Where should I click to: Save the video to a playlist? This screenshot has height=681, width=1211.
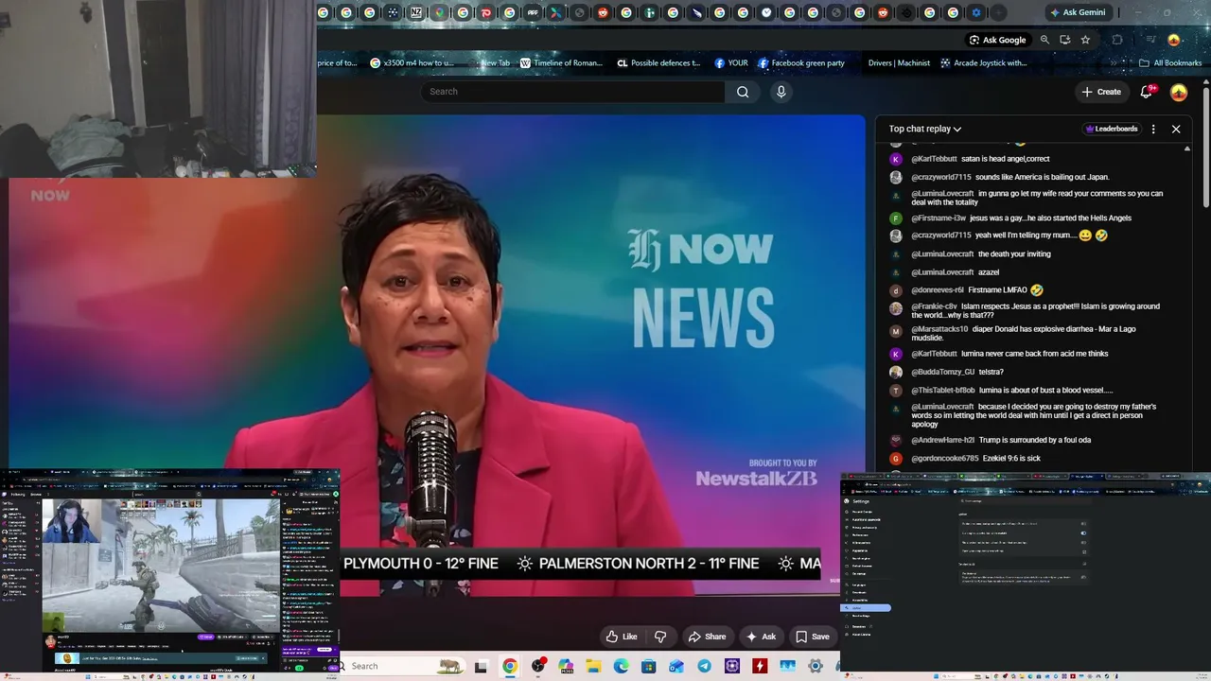tap(812, 637)
